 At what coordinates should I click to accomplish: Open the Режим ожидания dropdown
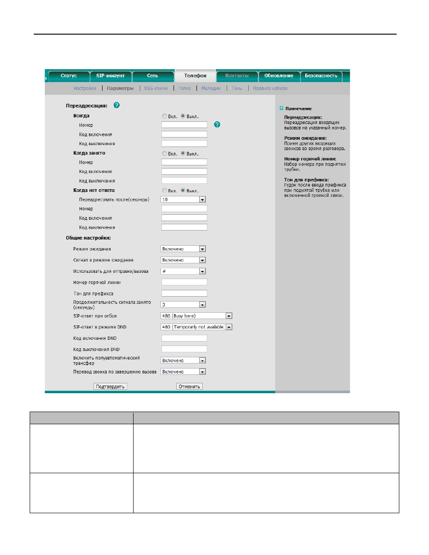(x=183, y=249)
